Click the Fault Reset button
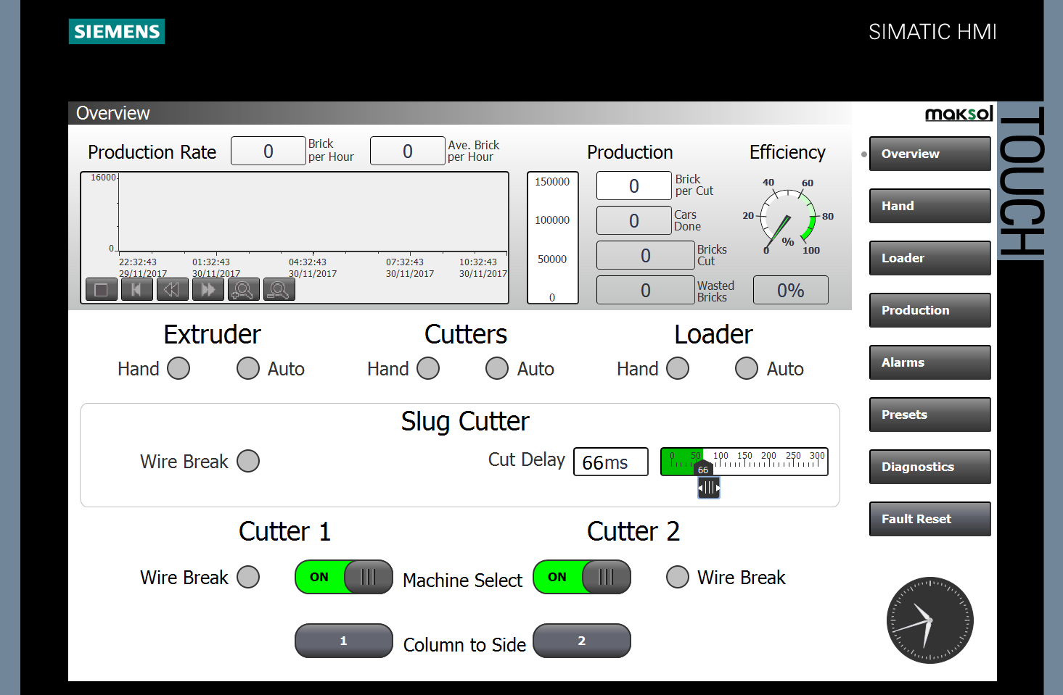The width and height of the screenshot is (1063, 695). [x=930, y=519]
